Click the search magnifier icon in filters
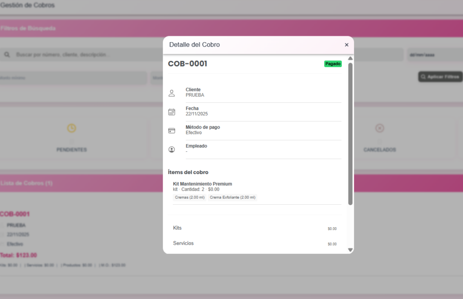The height and width of the screenshot is (299, 463). pyautogui.click(x=7, y=55)
